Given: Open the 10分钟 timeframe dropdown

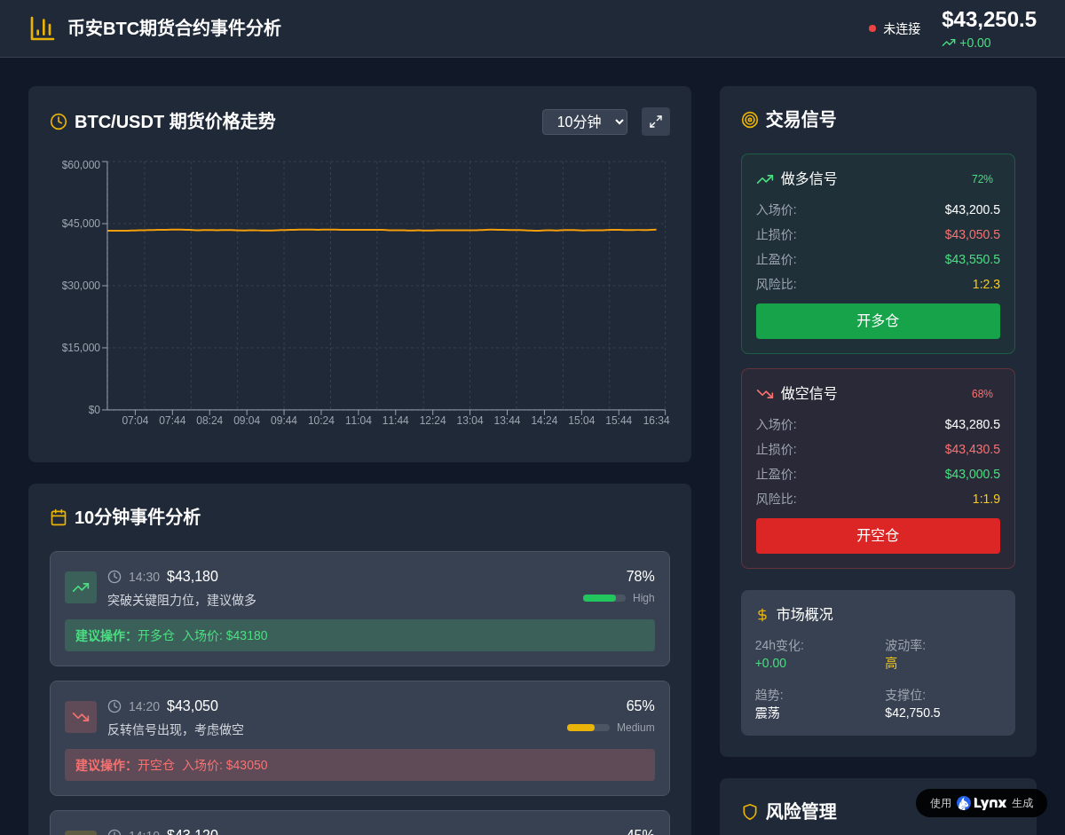Looking at the screenshot, I should pyautogui.click(x=585, y=122).
